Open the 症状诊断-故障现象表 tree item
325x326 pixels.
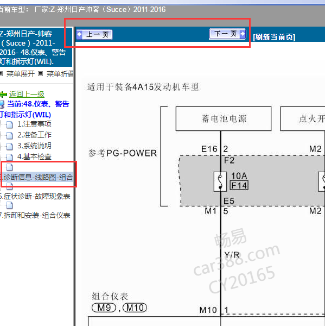coord(35,196)
